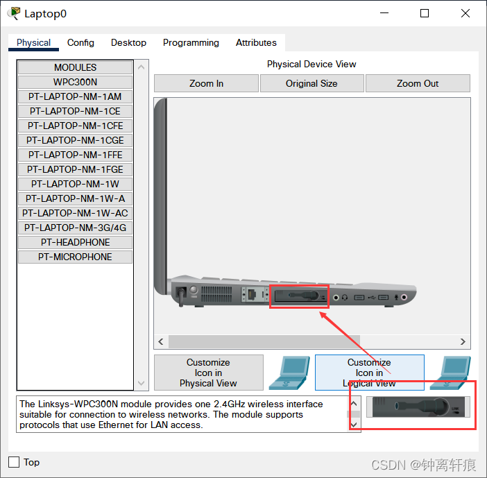Screen dimensions: 487x478
Task: Click the microphone jack on the laptop
Action: coord(404,298)
